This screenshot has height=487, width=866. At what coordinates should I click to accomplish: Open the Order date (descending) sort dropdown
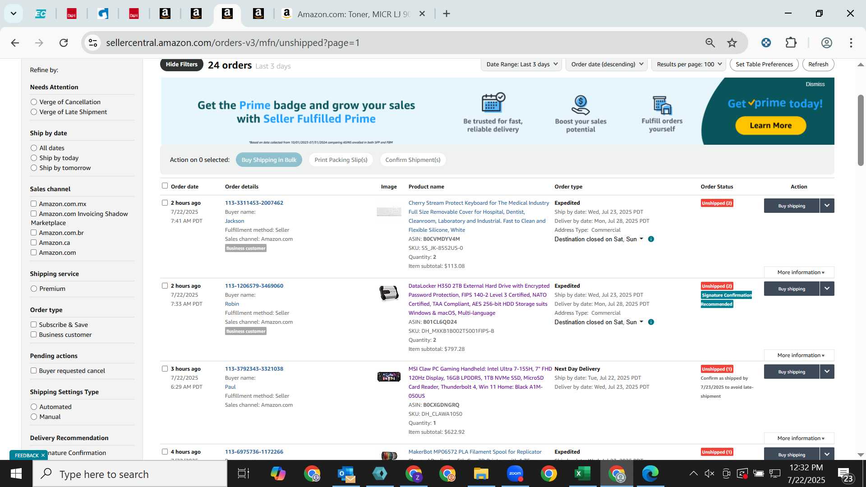click(x=607, y=64)
